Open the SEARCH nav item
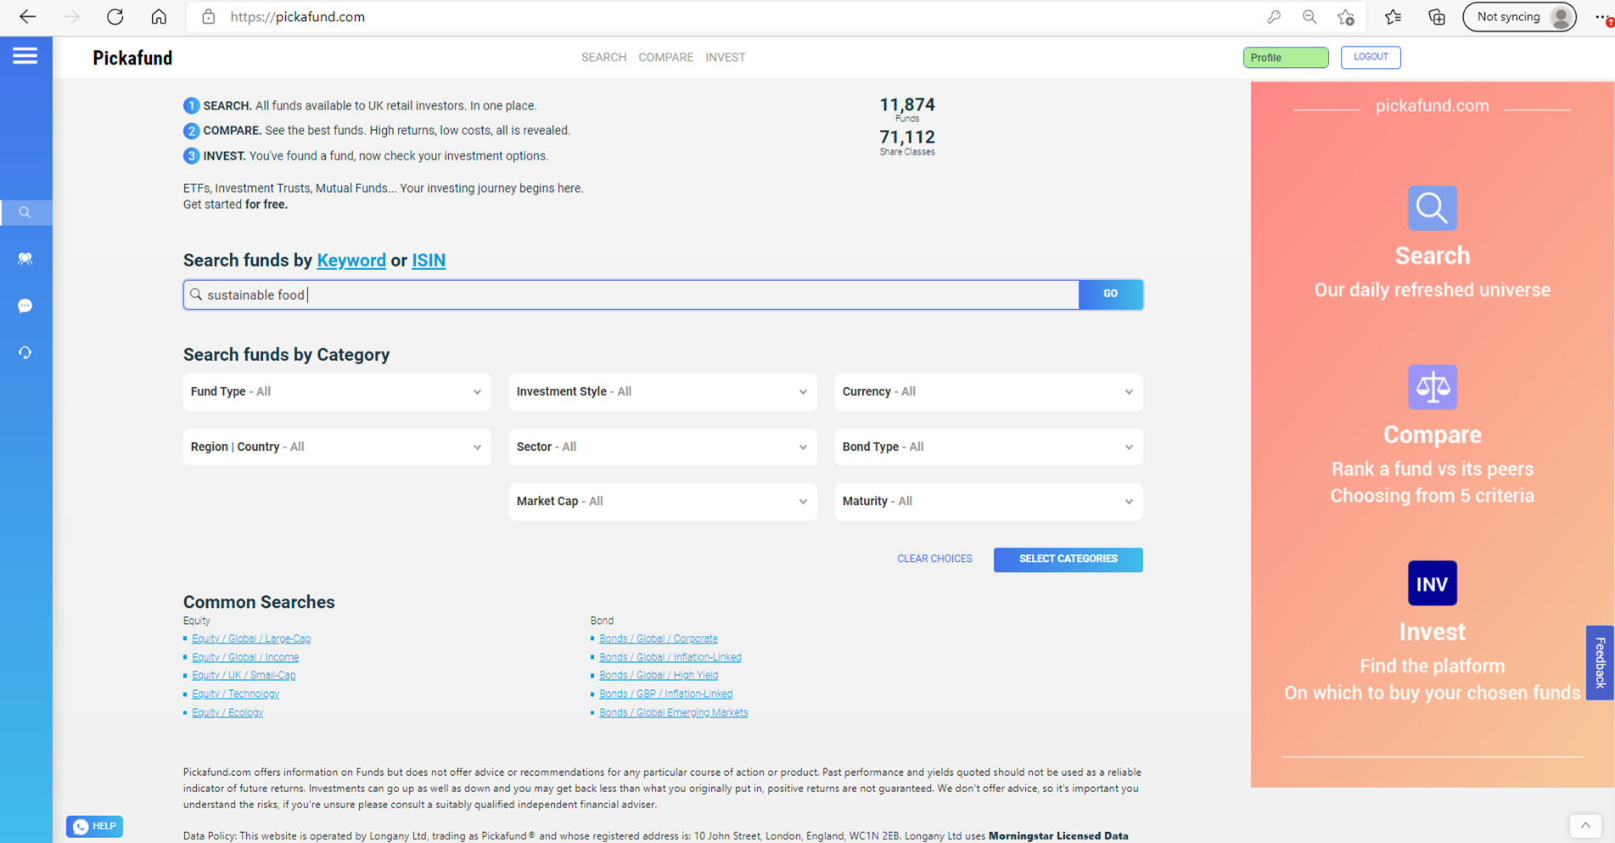The height and width of the screenshot is (843, 1615). coord(603,58)
